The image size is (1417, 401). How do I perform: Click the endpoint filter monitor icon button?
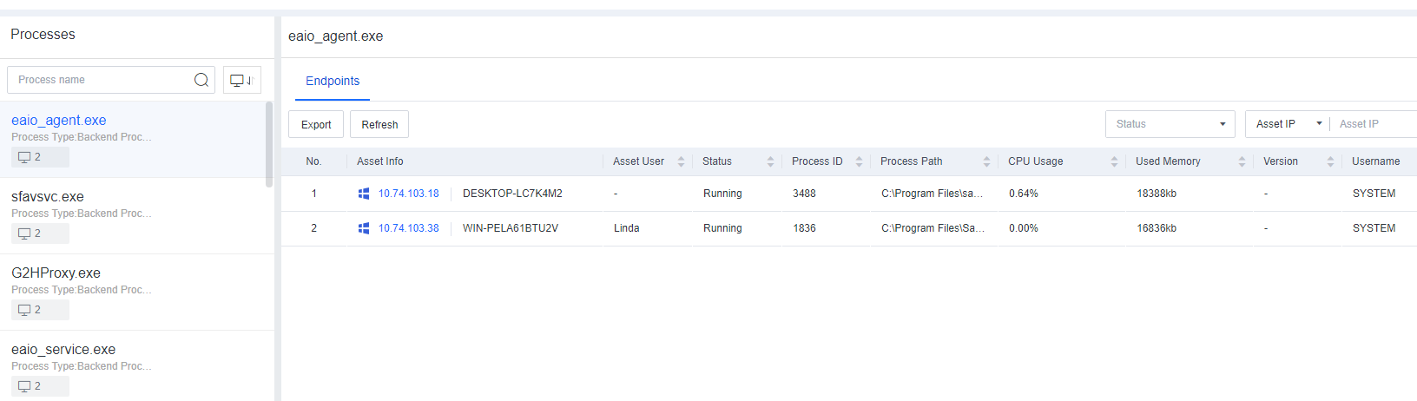[x=241, y=80]
